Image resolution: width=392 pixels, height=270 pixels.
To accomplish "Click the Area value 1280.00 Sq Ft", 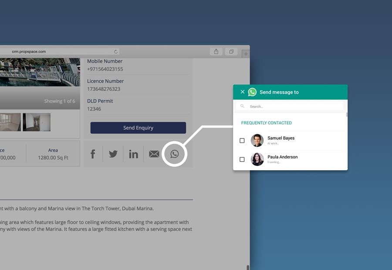I will 53,158.
